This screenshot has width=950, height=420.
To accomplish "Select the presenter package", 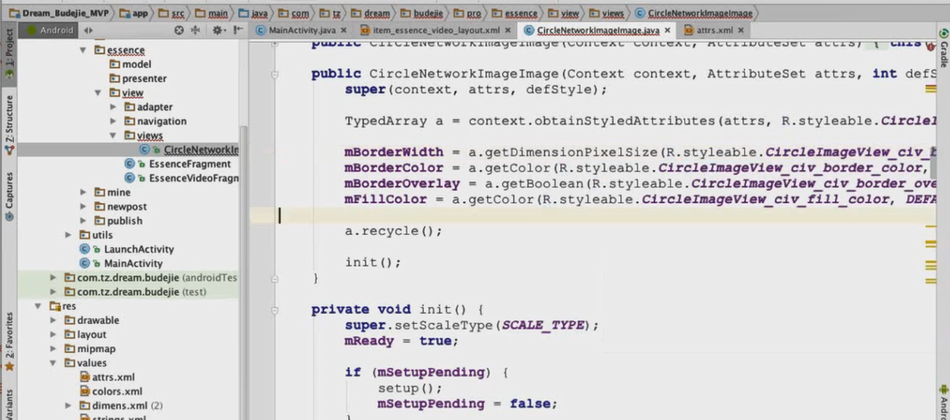I will (138, 79).
